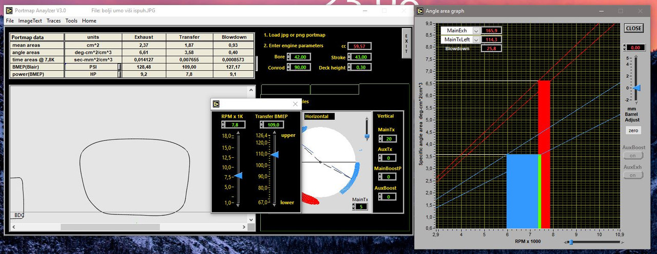The image size is (657, 254).
Task: Expand the MainTxLeft dropdown
Action: (476, 39)
